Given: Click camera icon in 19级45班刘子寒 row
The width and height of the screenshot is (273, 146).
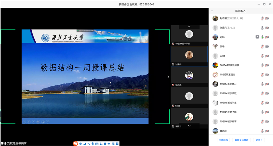Looking at the screenshot, I should pyautogui.click(x=268, y=103).
